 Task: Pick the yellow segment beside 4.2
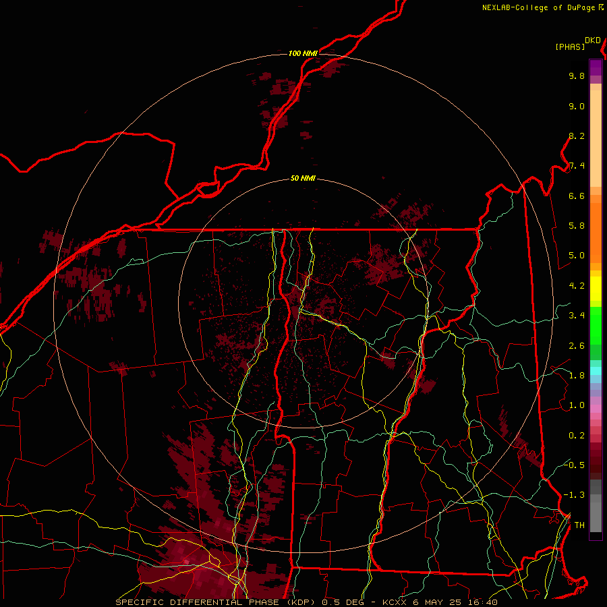[x=596, y=289]
